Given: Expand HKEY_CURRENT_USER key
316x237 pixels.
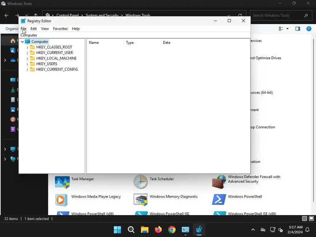Looking at the screenshot, I should click(x=27, y=53).
